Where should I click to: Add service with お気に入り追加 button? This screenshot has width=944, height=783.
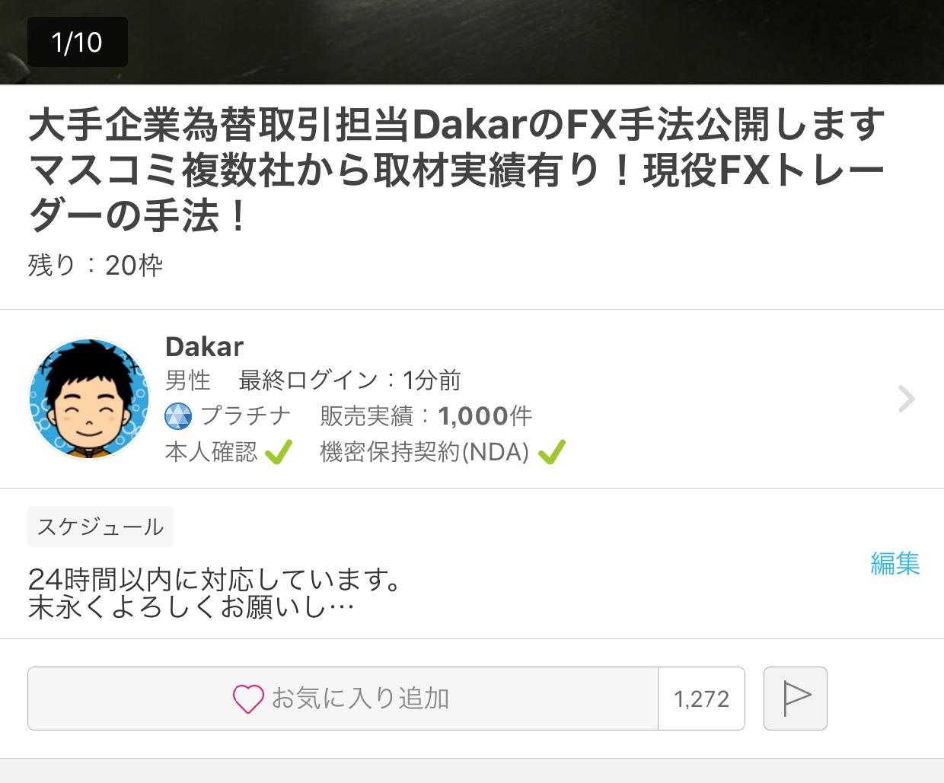pos(343,699)
